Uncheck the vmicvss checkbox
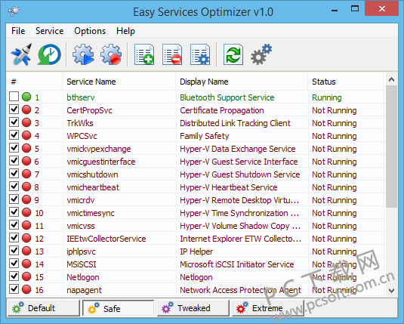Viewport: 404px width, 324px height. click(14, 225)
